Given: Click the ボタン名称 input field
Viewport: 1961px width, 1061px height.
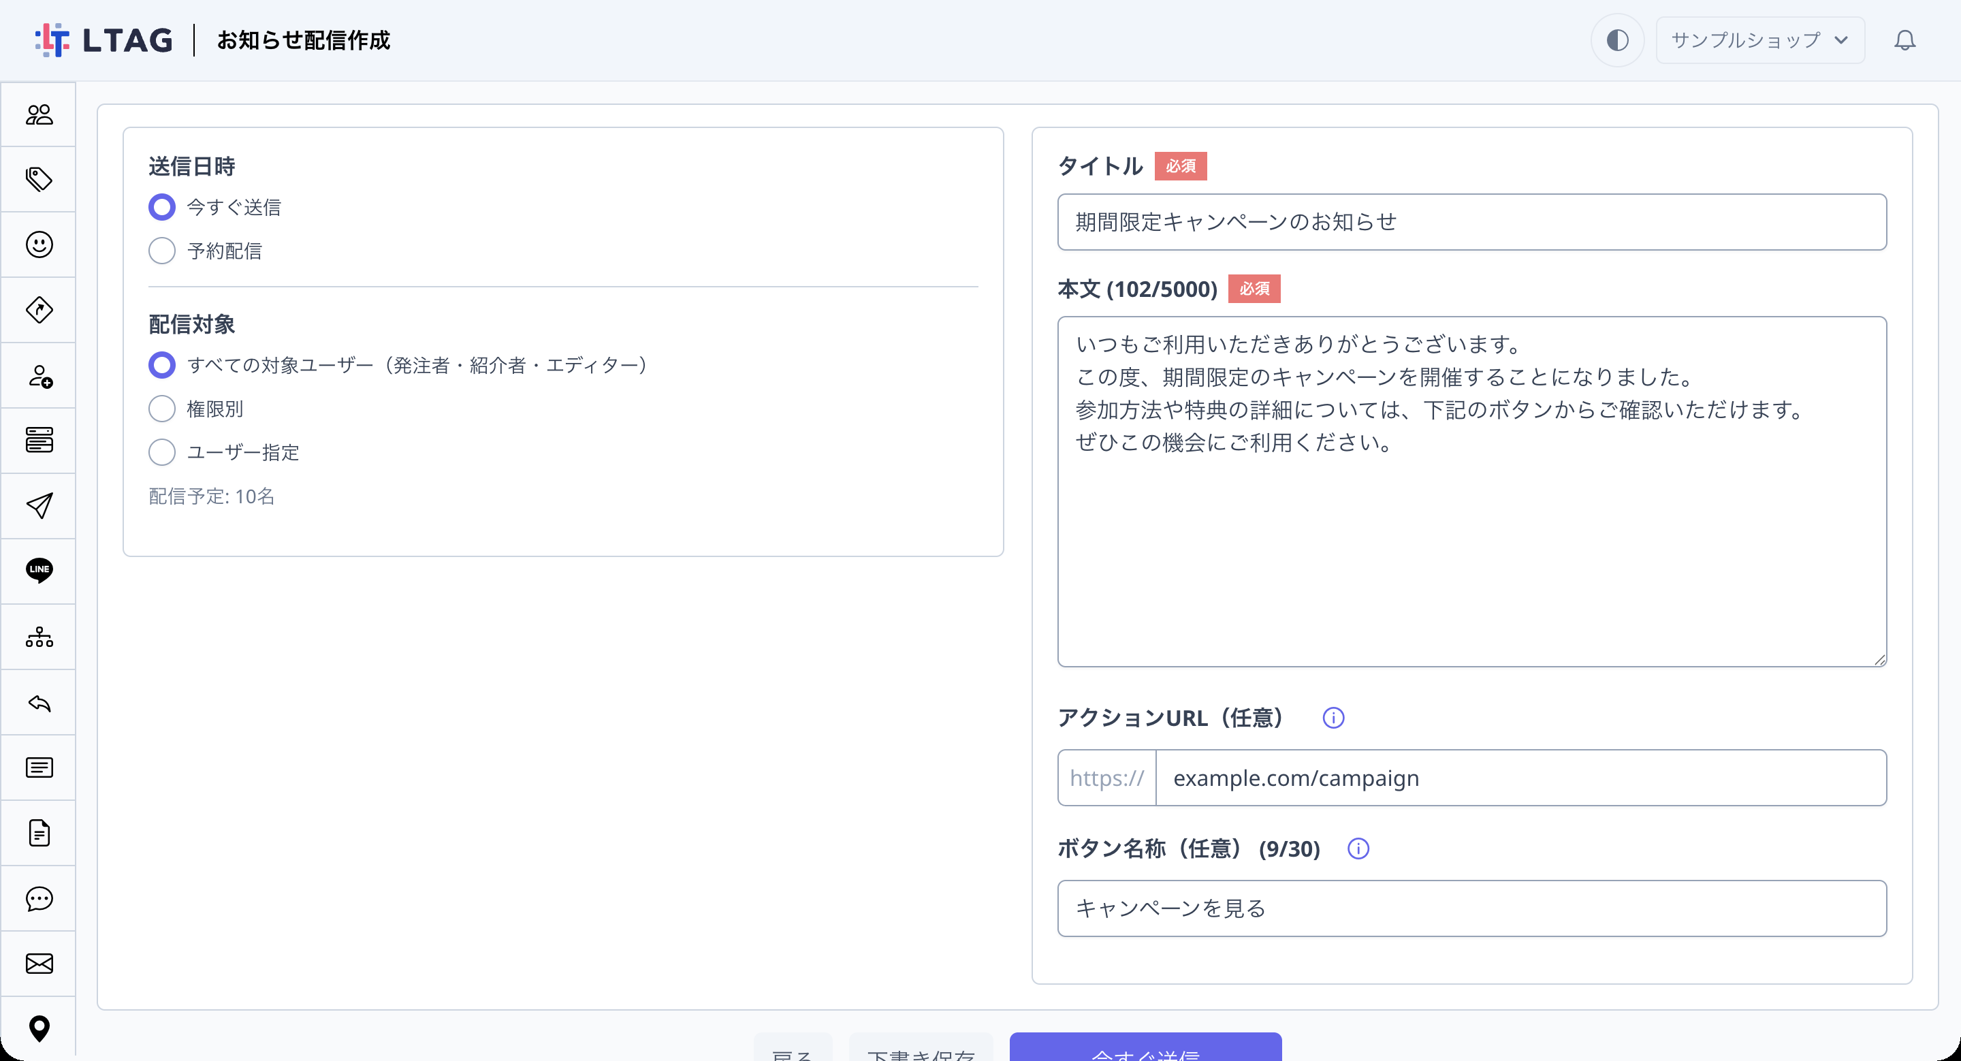Looking at the screenshot, I should point(1471,908).
